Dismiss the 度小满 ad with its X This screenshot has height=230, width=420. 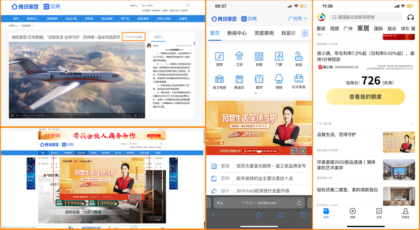[x=412, y=123]
